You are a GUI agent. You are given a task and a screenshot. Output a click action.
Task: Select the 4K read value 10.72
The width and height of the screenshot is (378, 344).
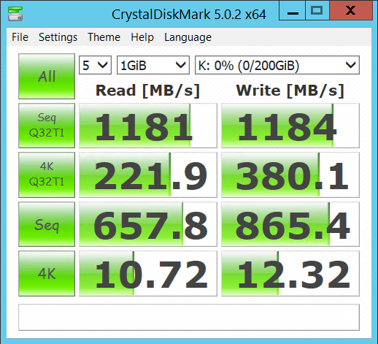click(148, 273)
